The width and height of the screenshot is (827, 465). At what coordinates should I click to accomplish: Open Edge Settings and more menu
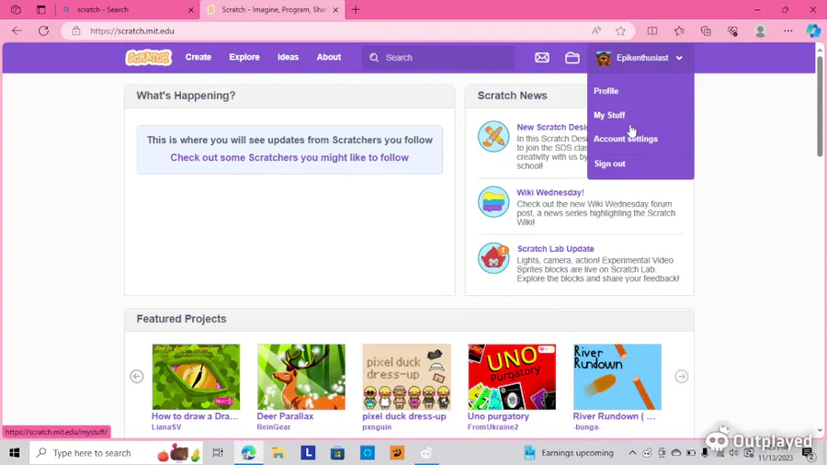[788, 30]
